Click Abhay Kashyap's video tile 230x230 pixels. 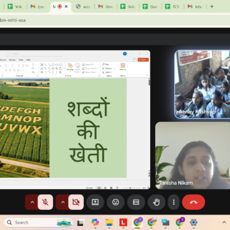[x=202, y=85]
